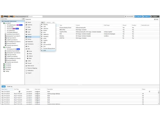Select the 'Update package database' task row
160x120 pixels.
(79, 94)
